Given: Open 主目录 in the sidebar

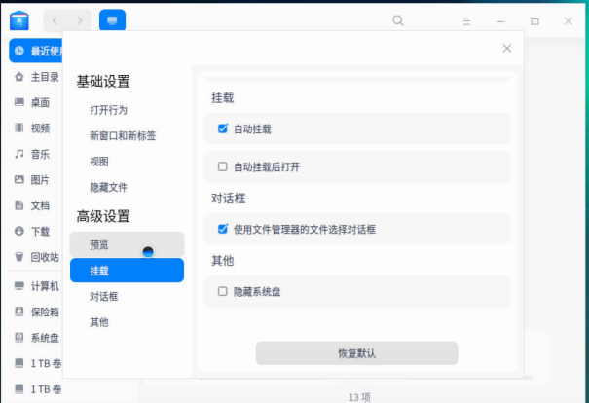Looking at the screenshot, I should click(45, 77).
